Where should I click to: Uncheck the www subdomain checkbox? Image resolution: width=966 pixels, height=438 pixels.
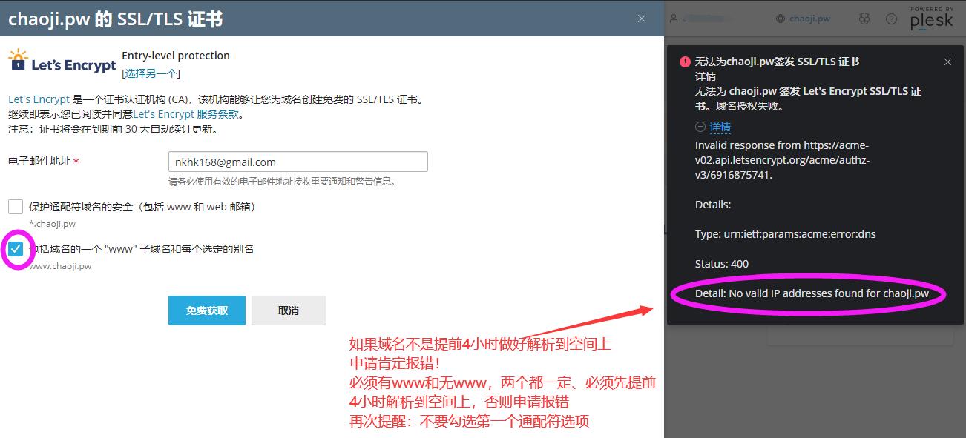point(16,249)
